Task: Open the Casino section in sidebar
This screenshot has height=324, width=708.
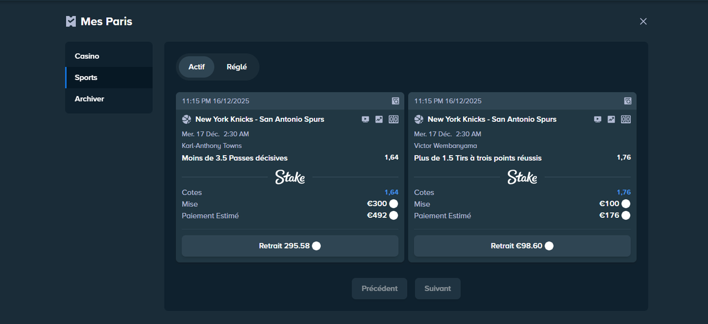Action: 109,57
